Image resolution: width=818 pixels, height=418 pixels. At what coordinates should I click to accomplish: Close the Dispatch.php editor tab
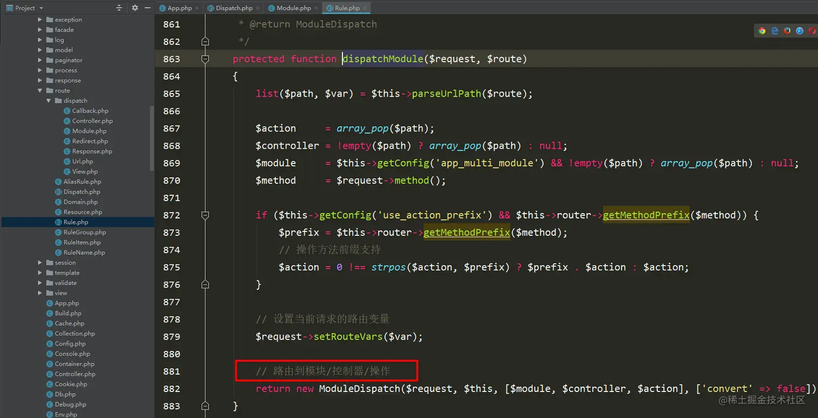click(257, 8)
